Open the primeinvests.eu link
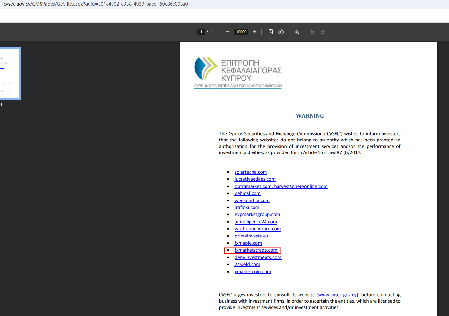The width and height of the screenshot is (449, 316). click(251, 236)
